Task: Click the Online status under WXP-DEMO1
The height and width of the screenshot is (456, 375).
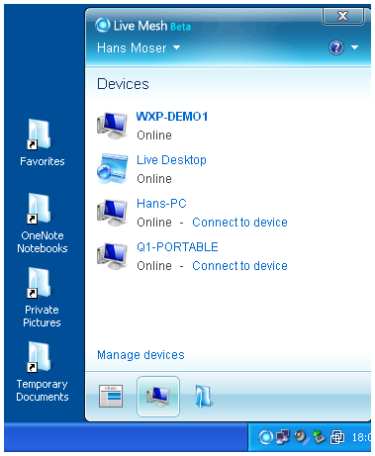Action: click(154, 136)
